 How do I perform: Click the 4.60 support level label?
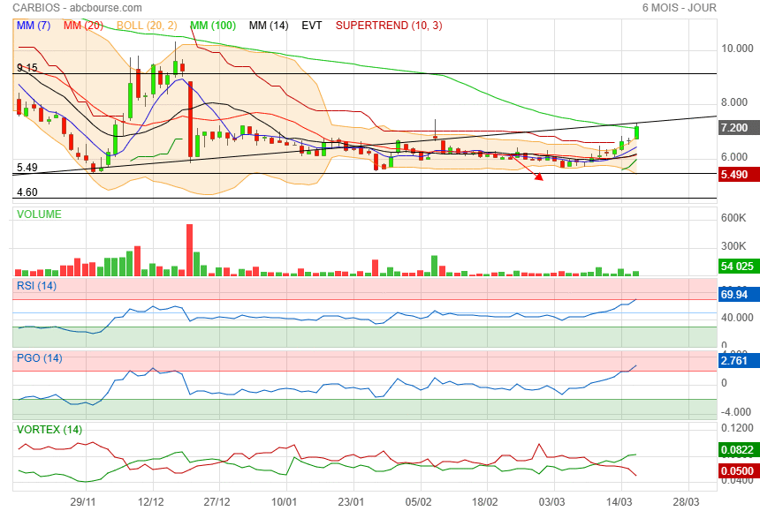[x=27, y=192]
